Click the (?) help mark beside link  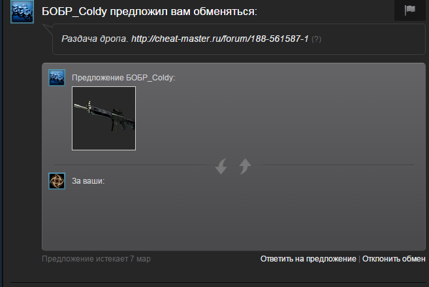point(316,39)
